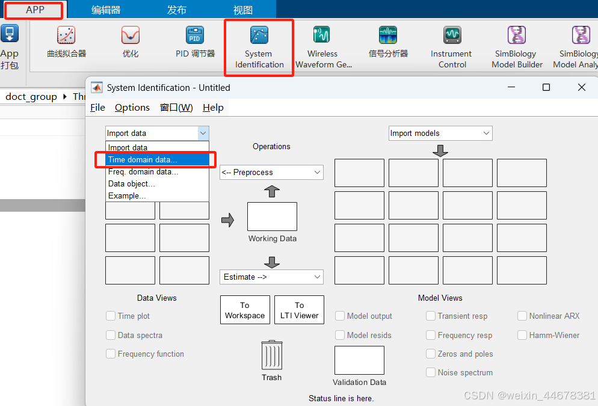The height and width of the screenshot is (406, 598).
Task: Open Wireless Waveform Generator app
Action: coord(322,48)
